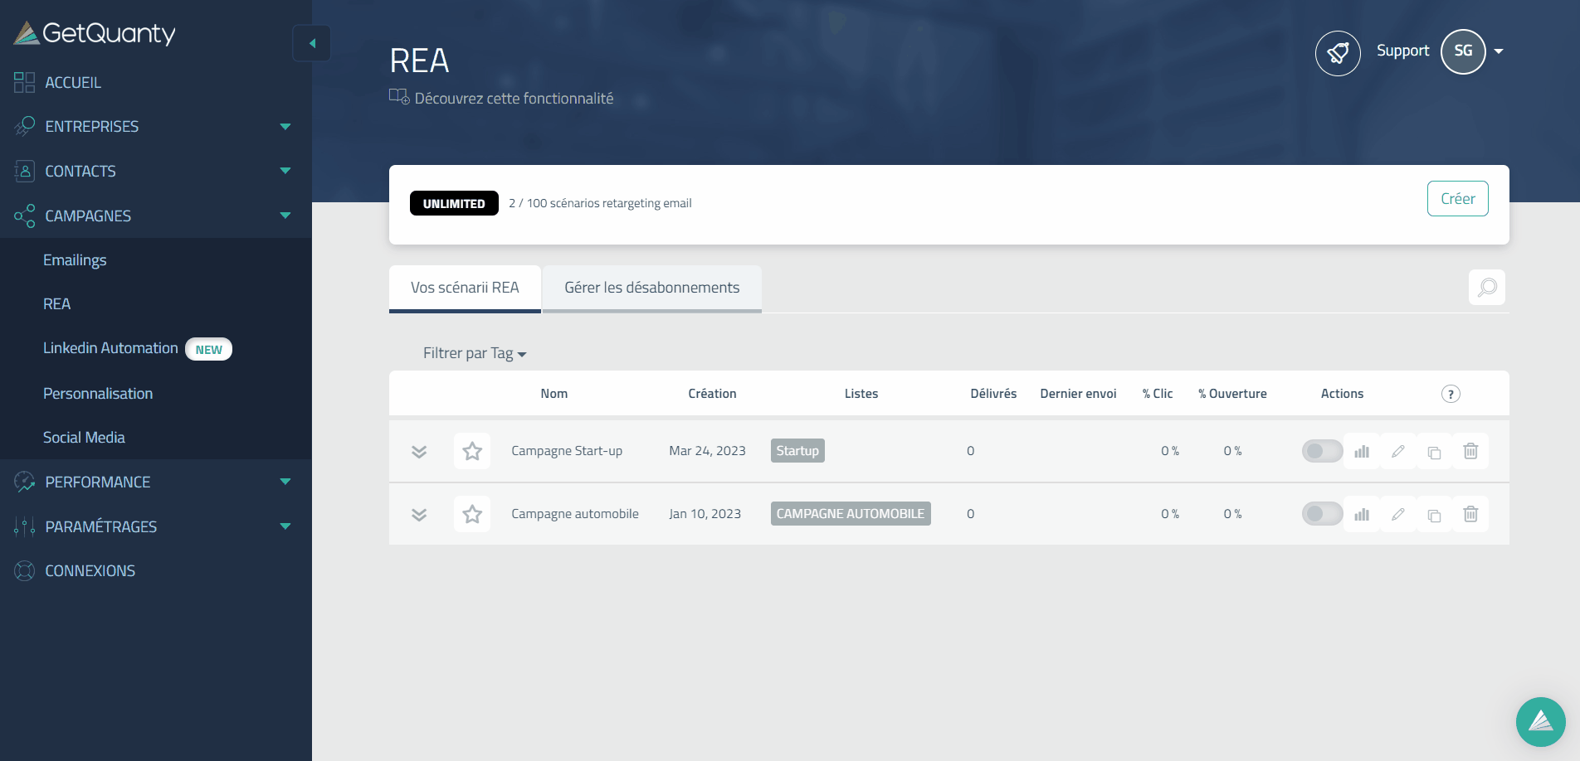Enable the Campagne Start-up scenario toggle
The height and width of the screenshot is (761, 1580).
coord(1322,452)
